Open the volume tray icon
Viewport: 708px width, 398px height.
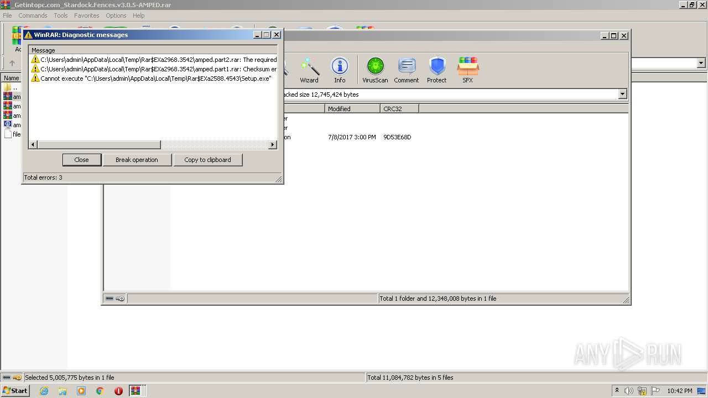pos(629,391)
